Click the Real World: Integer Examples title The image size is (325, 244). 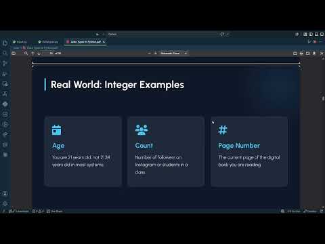click(117, 85)
